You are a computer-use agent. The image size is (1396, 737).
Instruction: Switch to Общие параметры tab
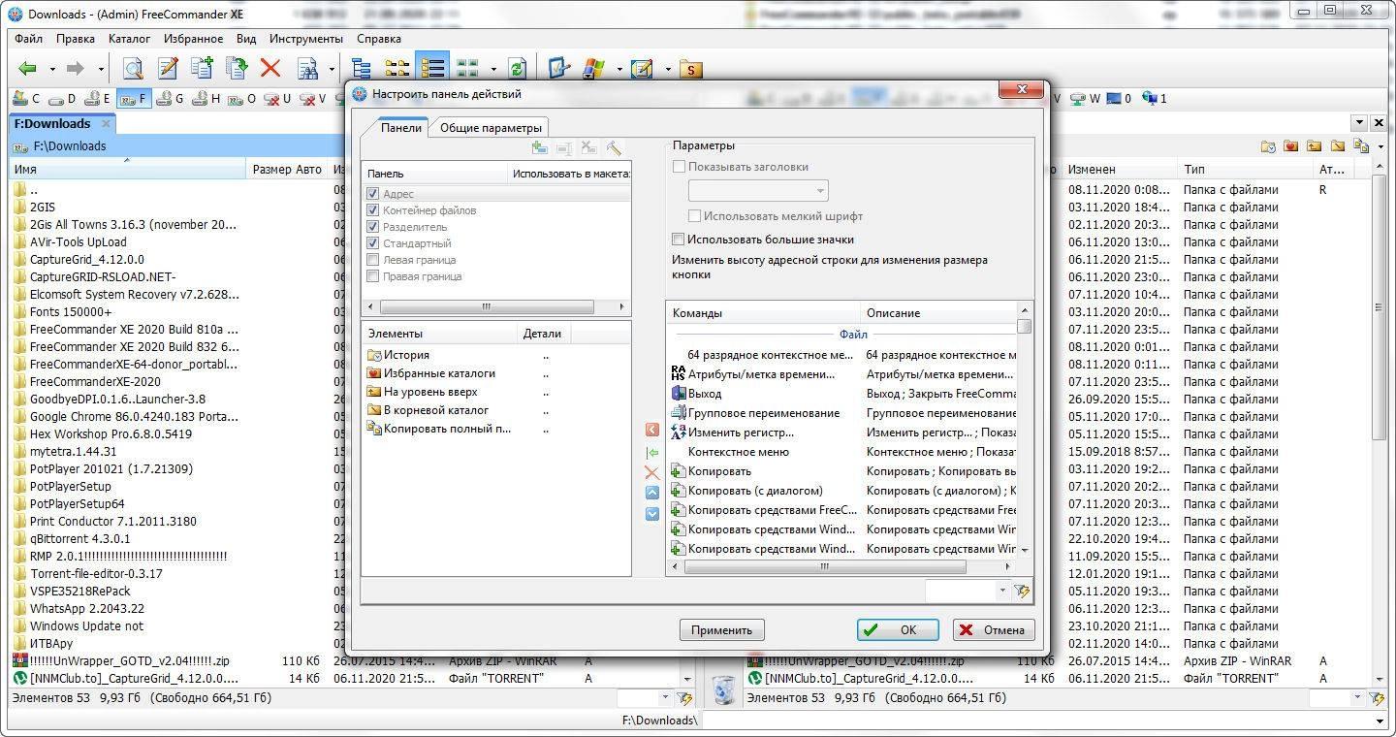pos(491,128)
